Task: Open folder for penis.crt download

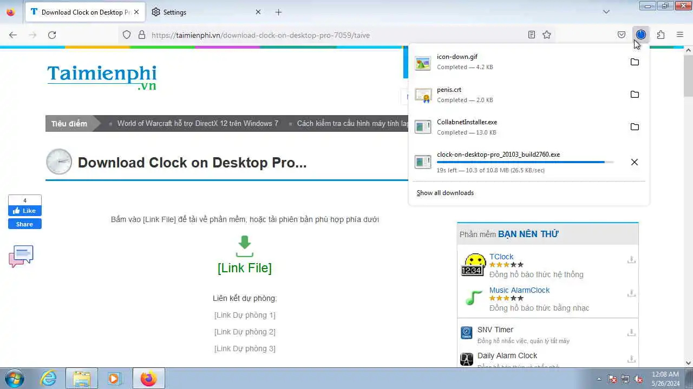Action: [635, 95]
